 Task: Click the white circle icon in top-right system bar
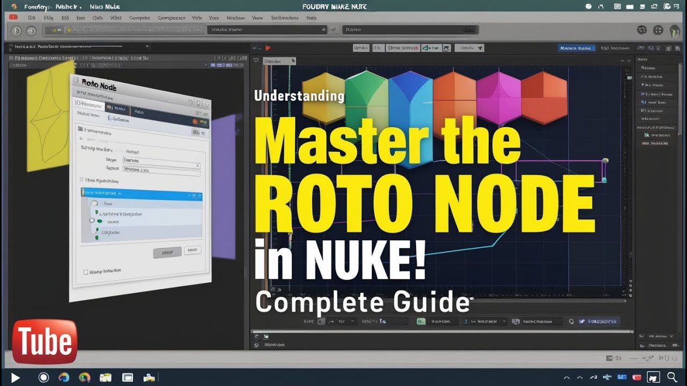pyautogui.click(x=589, y=7)
